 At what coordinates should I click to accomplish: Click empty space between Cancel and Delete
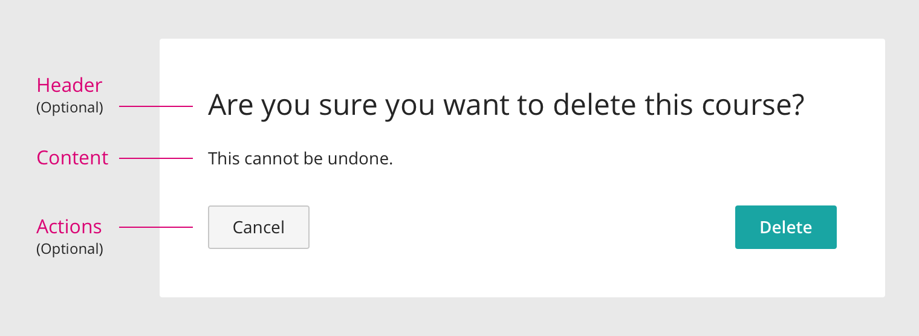pyautogui.click(x=520, y=227)
